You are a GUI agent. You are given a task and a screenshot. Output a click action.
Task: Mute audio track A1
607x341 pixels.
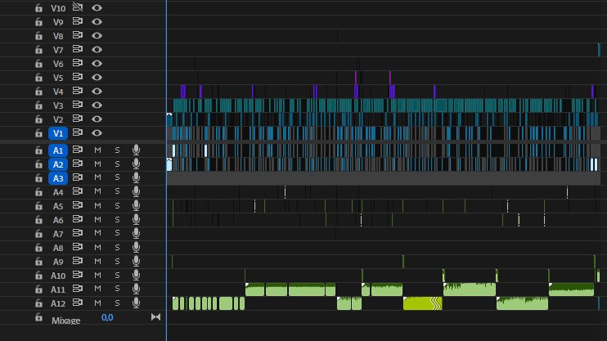click(97, 150)
